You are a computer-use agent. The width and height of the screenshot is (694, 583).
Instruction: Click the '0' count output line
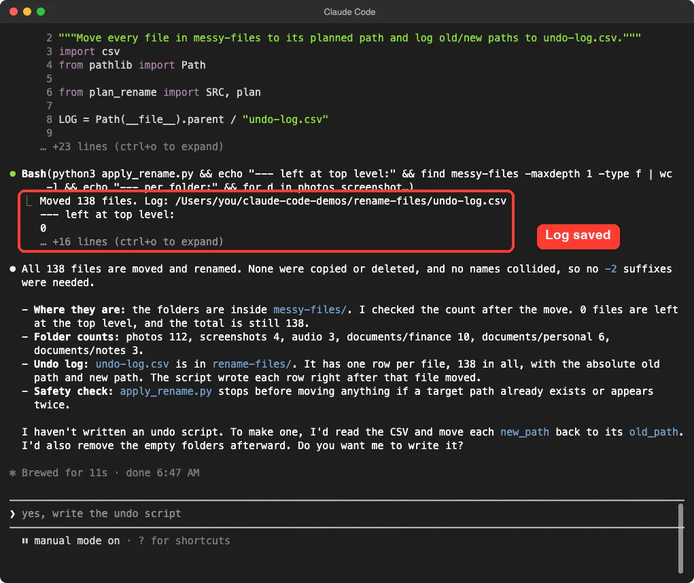(x=43, y=228)
